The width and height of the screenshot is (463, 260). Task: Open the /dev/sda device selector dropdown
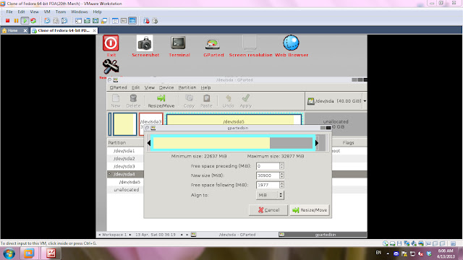click(336, 101)
